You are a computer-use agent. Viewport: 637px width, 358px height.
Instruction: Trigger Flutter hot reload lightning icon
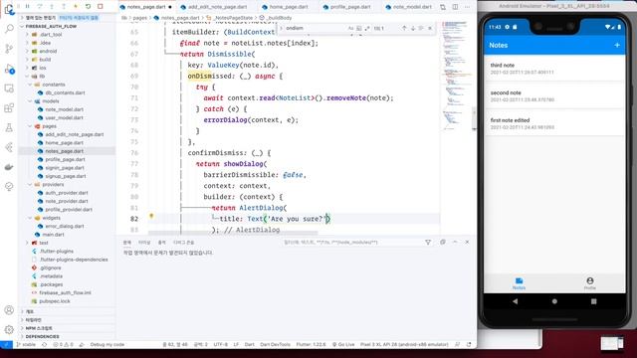coord(76,7)
